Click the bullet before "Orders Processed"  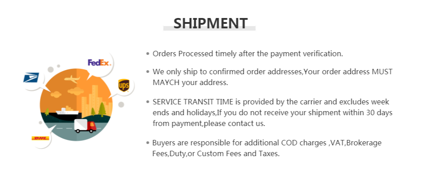point(148,54)
